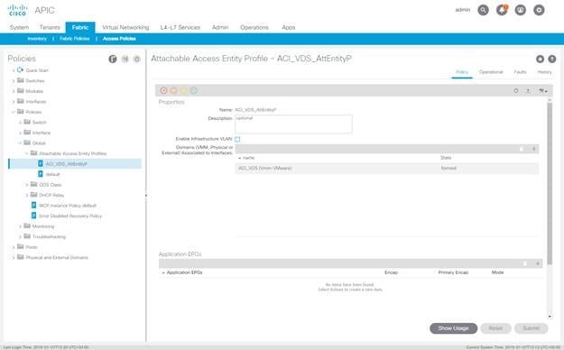The width and height of the screenshot is (564, 350).
Task: Switch to the Operational tab
Action: [x=491, y=72]
